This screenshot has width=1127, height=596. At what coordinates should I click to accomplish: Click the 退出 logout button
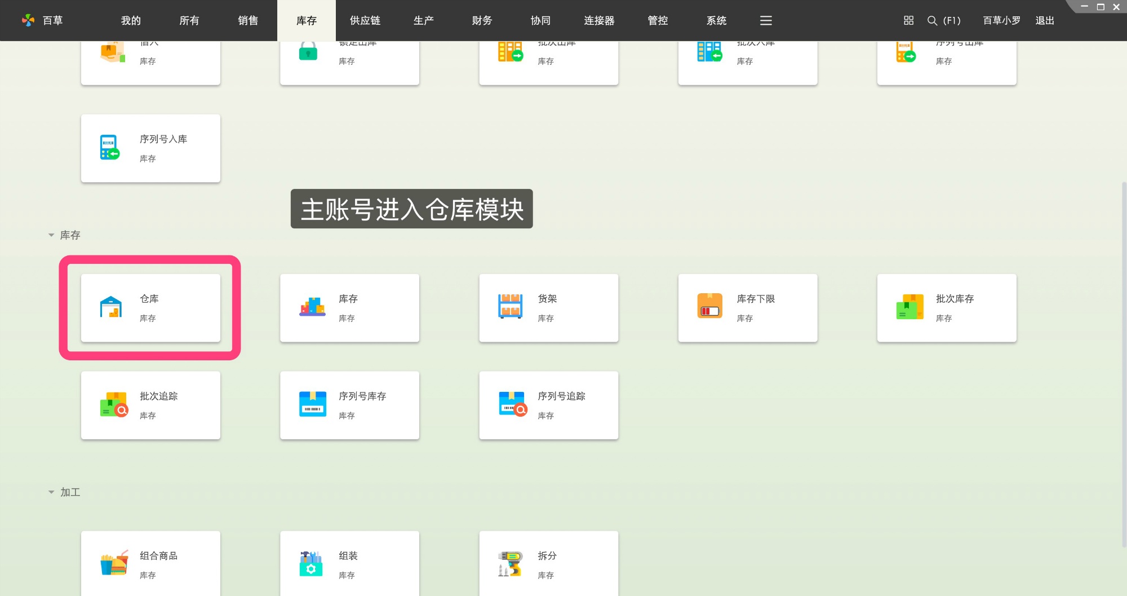[x=1045, y=21]
